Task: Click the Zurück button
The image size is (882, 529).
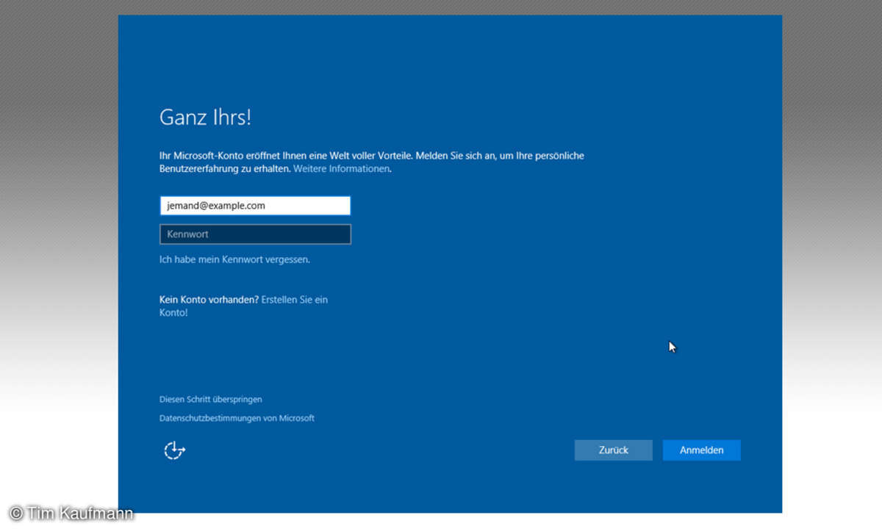Action: coord(613,450)
